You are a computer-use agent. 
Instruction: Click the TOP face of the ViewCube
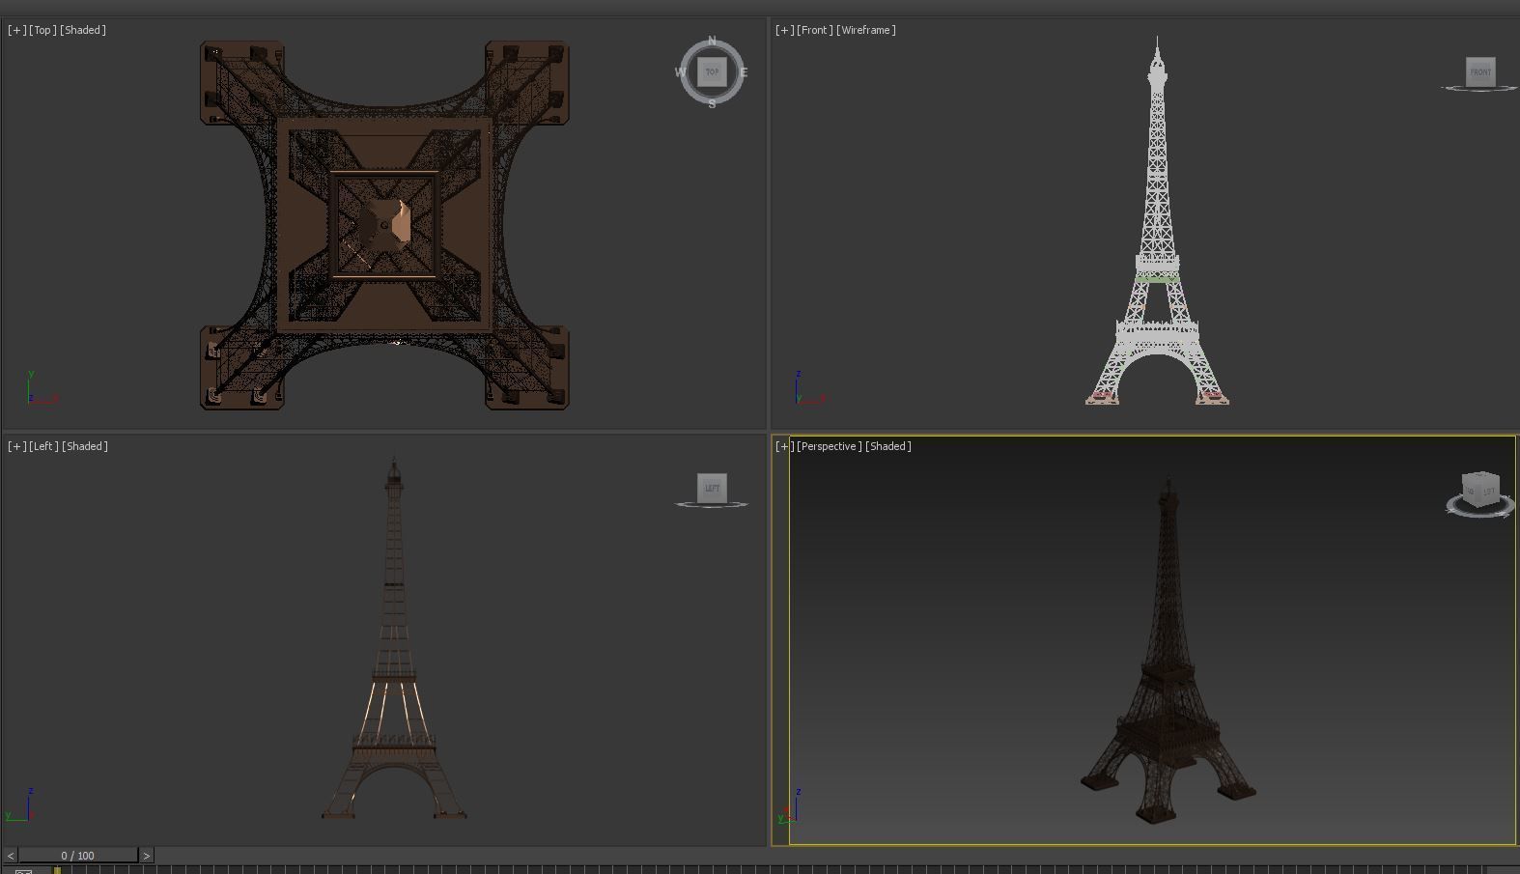[712, 71]
